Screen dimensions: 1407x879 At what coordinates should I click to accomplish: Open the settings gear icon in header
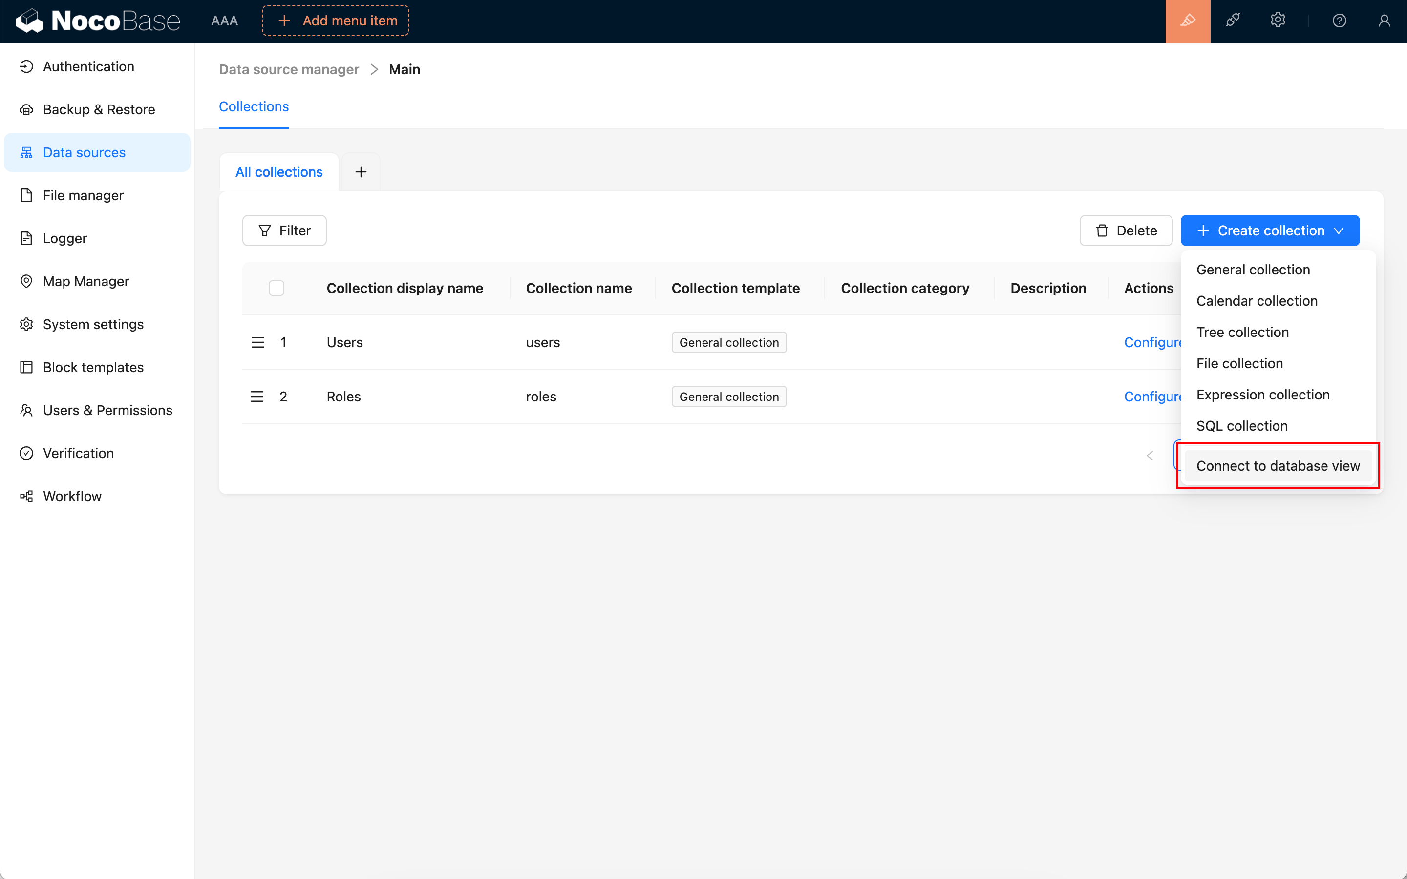point(1278,21)
